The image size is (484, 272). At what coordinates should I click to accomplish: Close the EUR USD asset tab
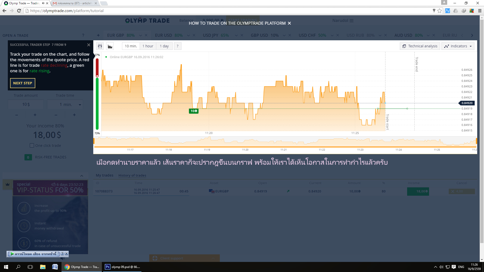point(194,35)
